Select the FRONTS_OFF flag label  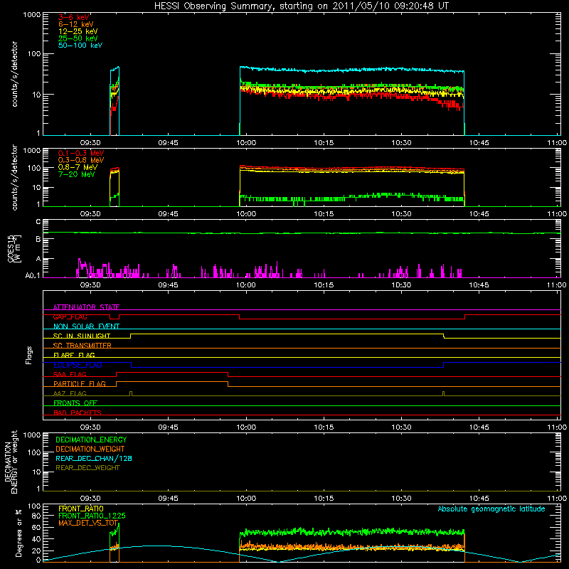coord(75,403)
